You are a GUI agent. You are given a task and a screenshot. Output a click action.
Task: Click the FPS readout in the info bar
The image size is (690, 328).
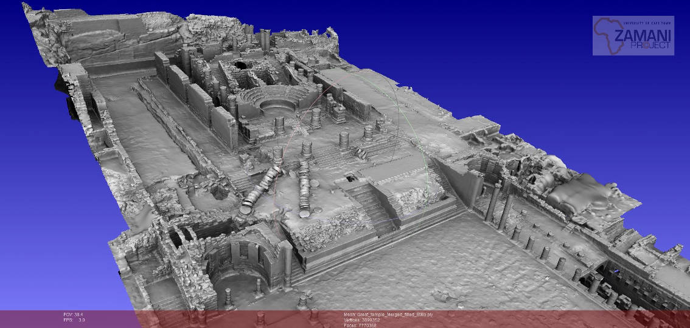click(74, 319)
